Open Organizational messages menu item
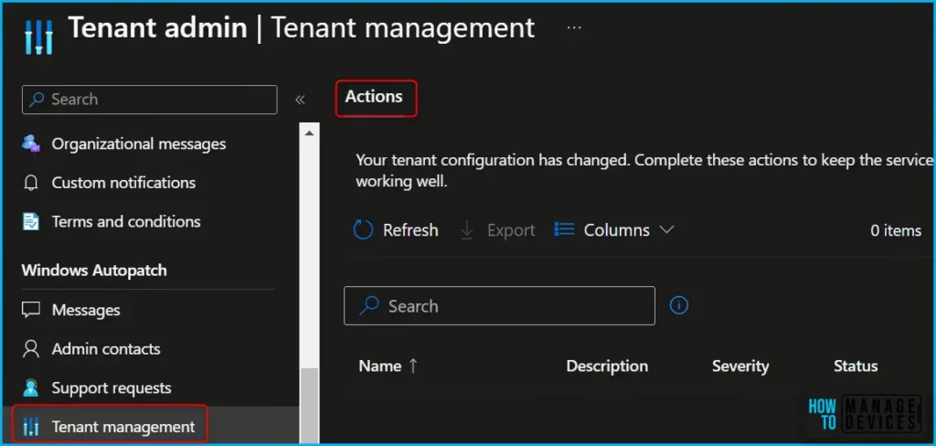This screenshot has width=936, height=446. (139, 143)
